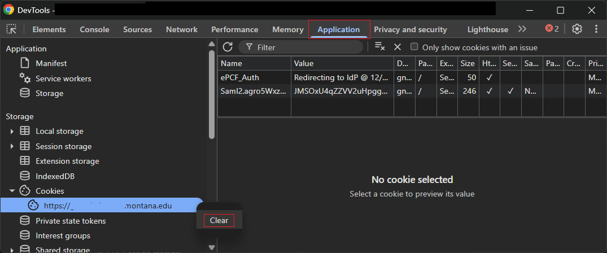The height and width of the screenshot is (253, 607).
Task: Expand the Local storage tree arrow
Action: coord(12,132)
